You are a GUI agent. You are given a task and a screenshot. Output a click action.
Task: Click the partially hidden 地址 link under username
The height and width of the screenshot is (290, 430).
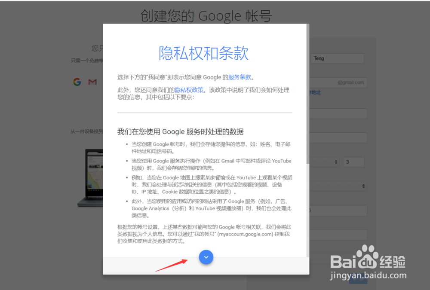(x=315, y=92)
